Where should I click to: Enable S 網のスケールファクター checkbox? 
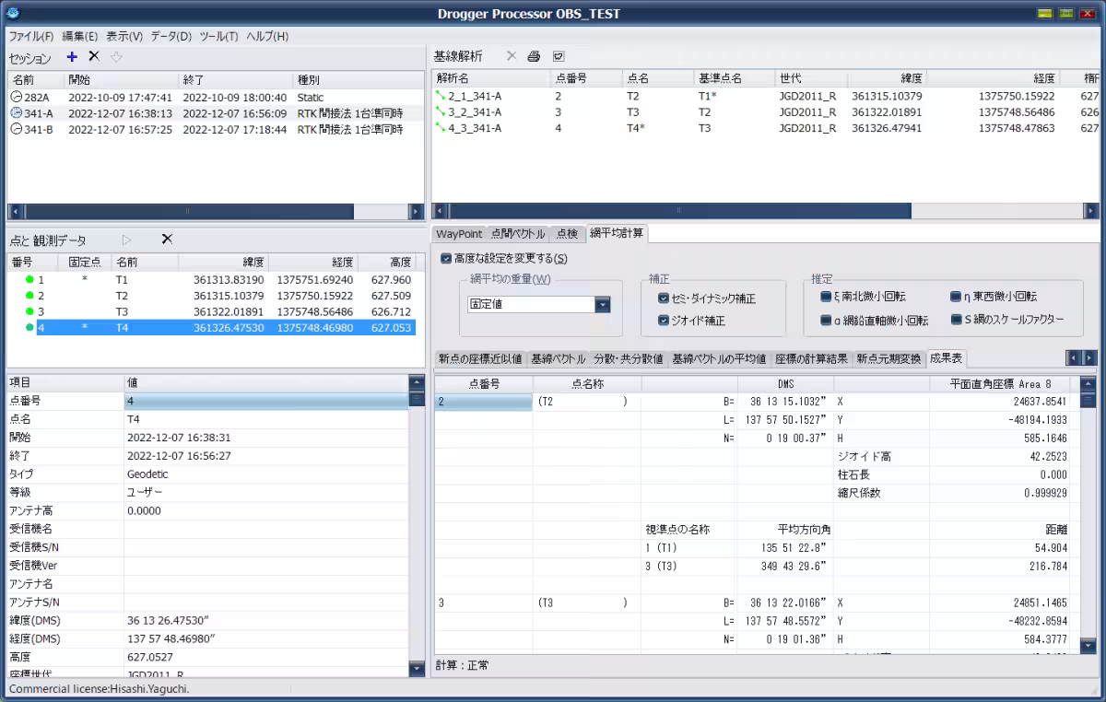click(x=956, y=320)
